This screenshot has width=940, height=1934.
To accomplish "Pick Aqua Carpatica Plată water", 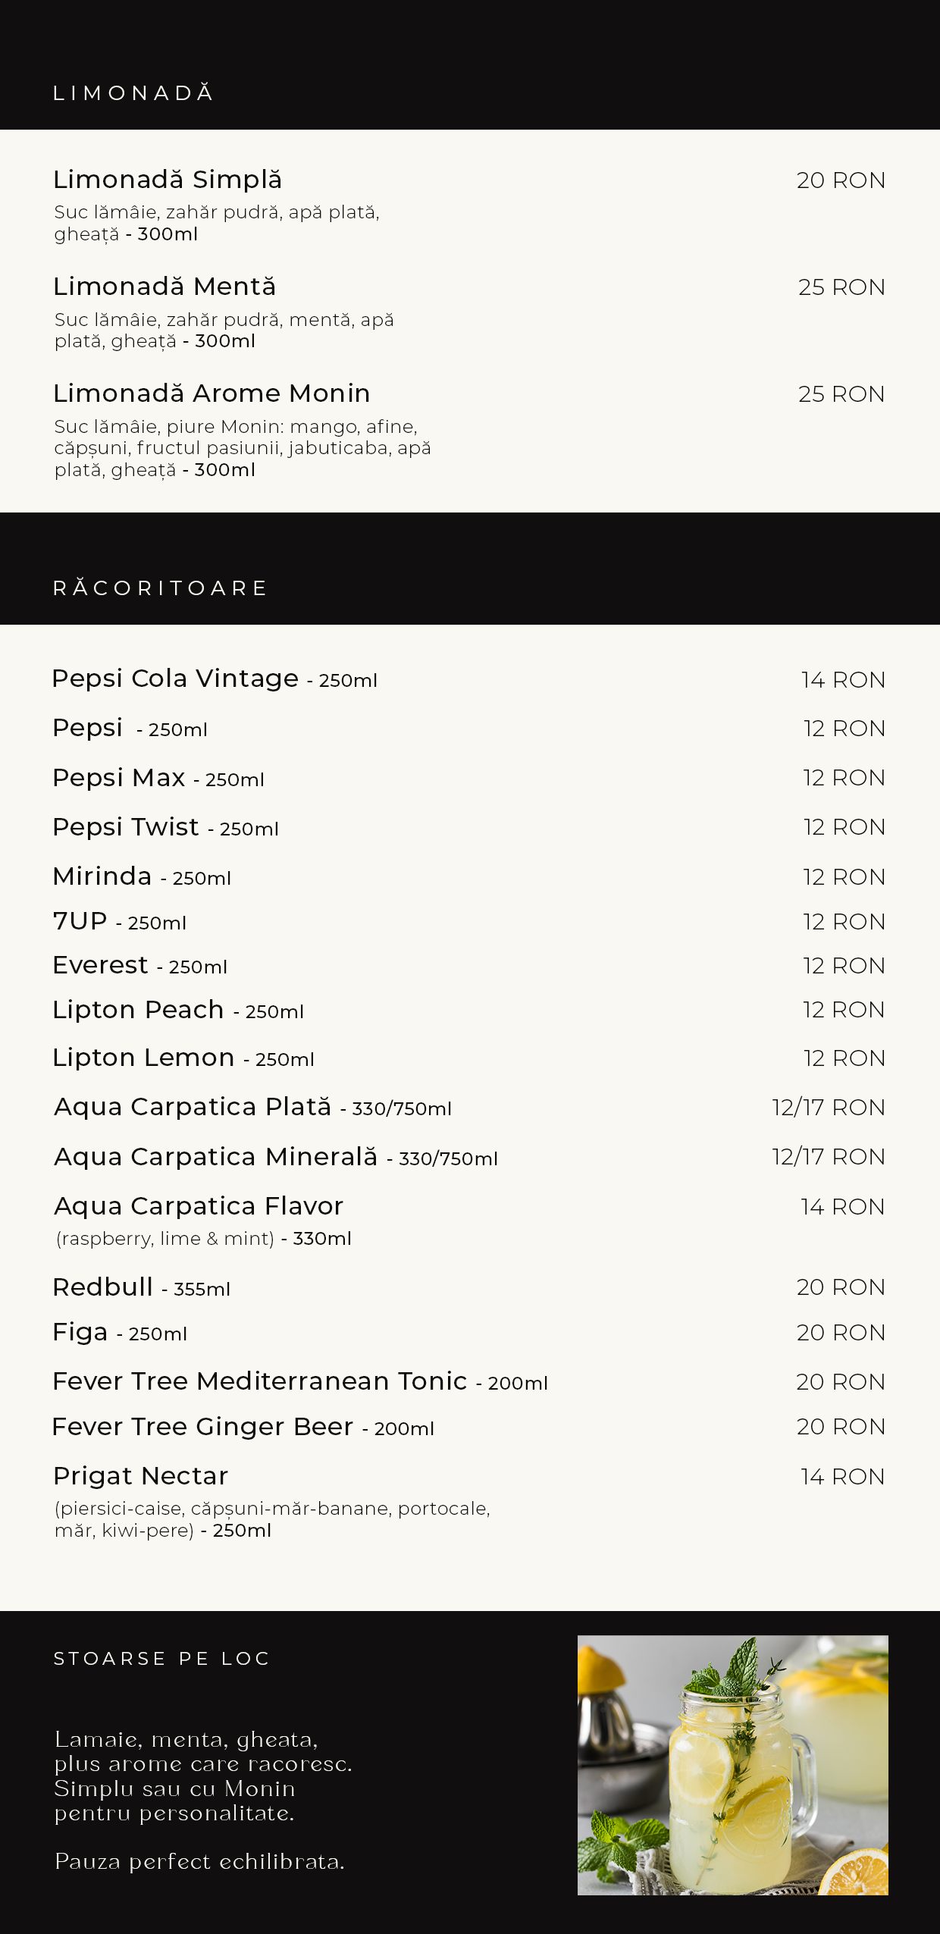I will [x=193, y=1107].
